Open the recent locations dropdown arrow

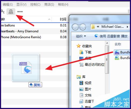(88, 27)
